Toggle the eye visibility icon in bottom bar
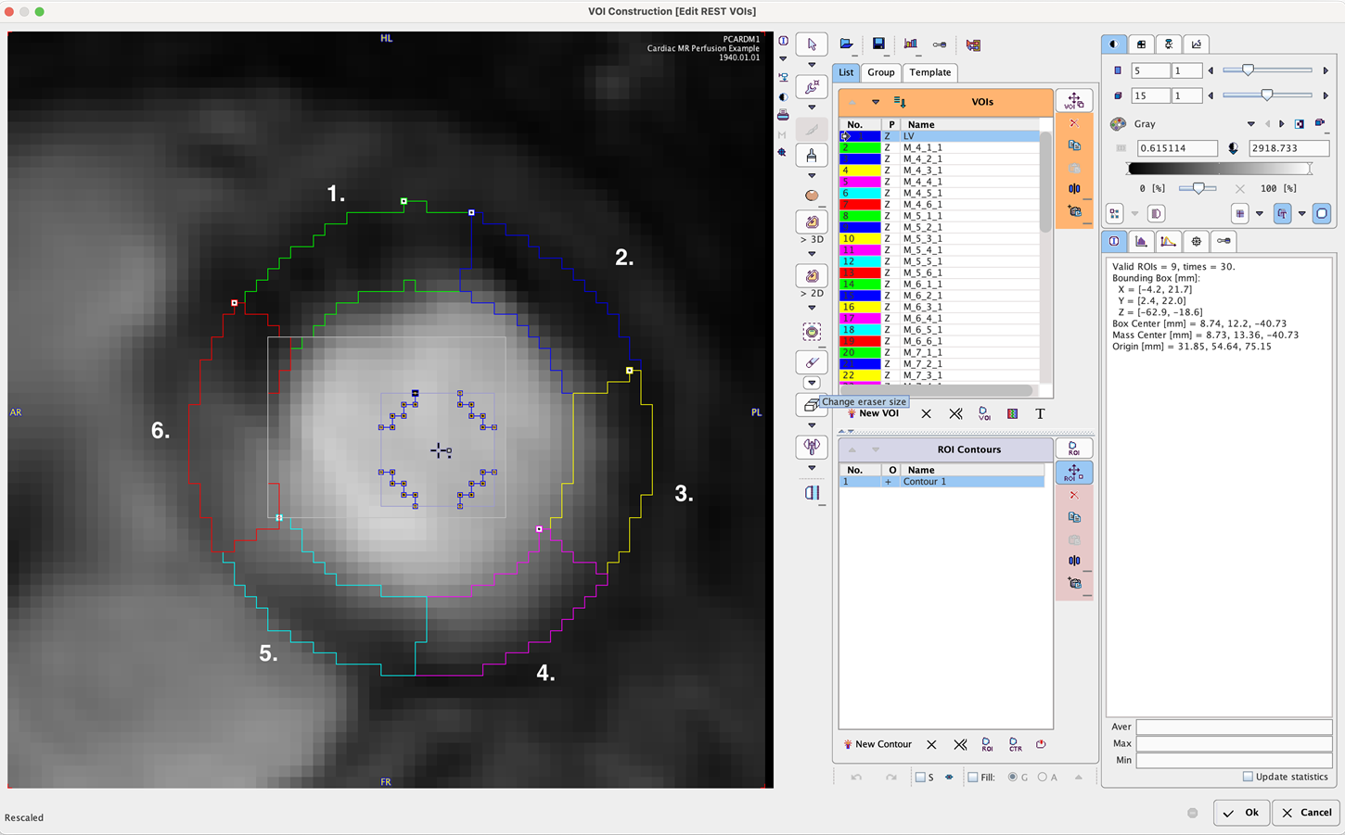The width and height of the screenshot is (1345, 835). pos(948,778)
